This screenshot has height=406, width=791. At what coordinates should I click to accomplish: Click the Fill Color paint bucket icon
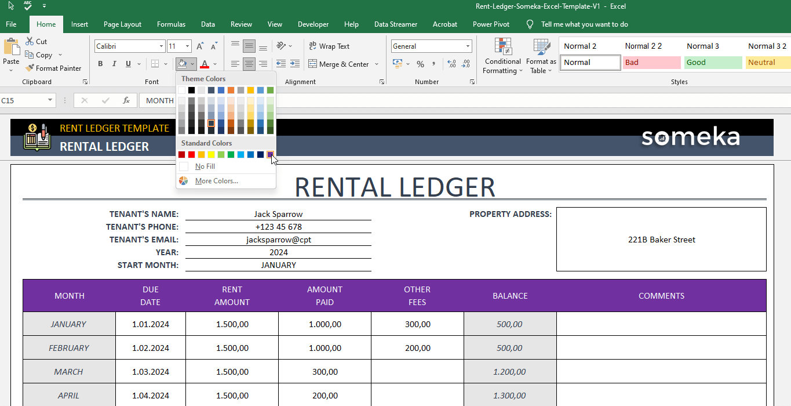click(x=182, y=64)
